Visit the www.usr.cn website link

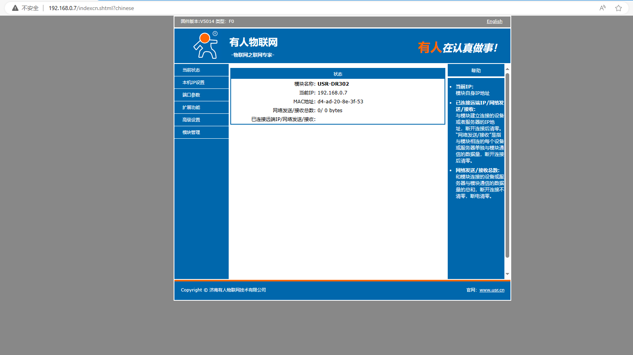492,290
